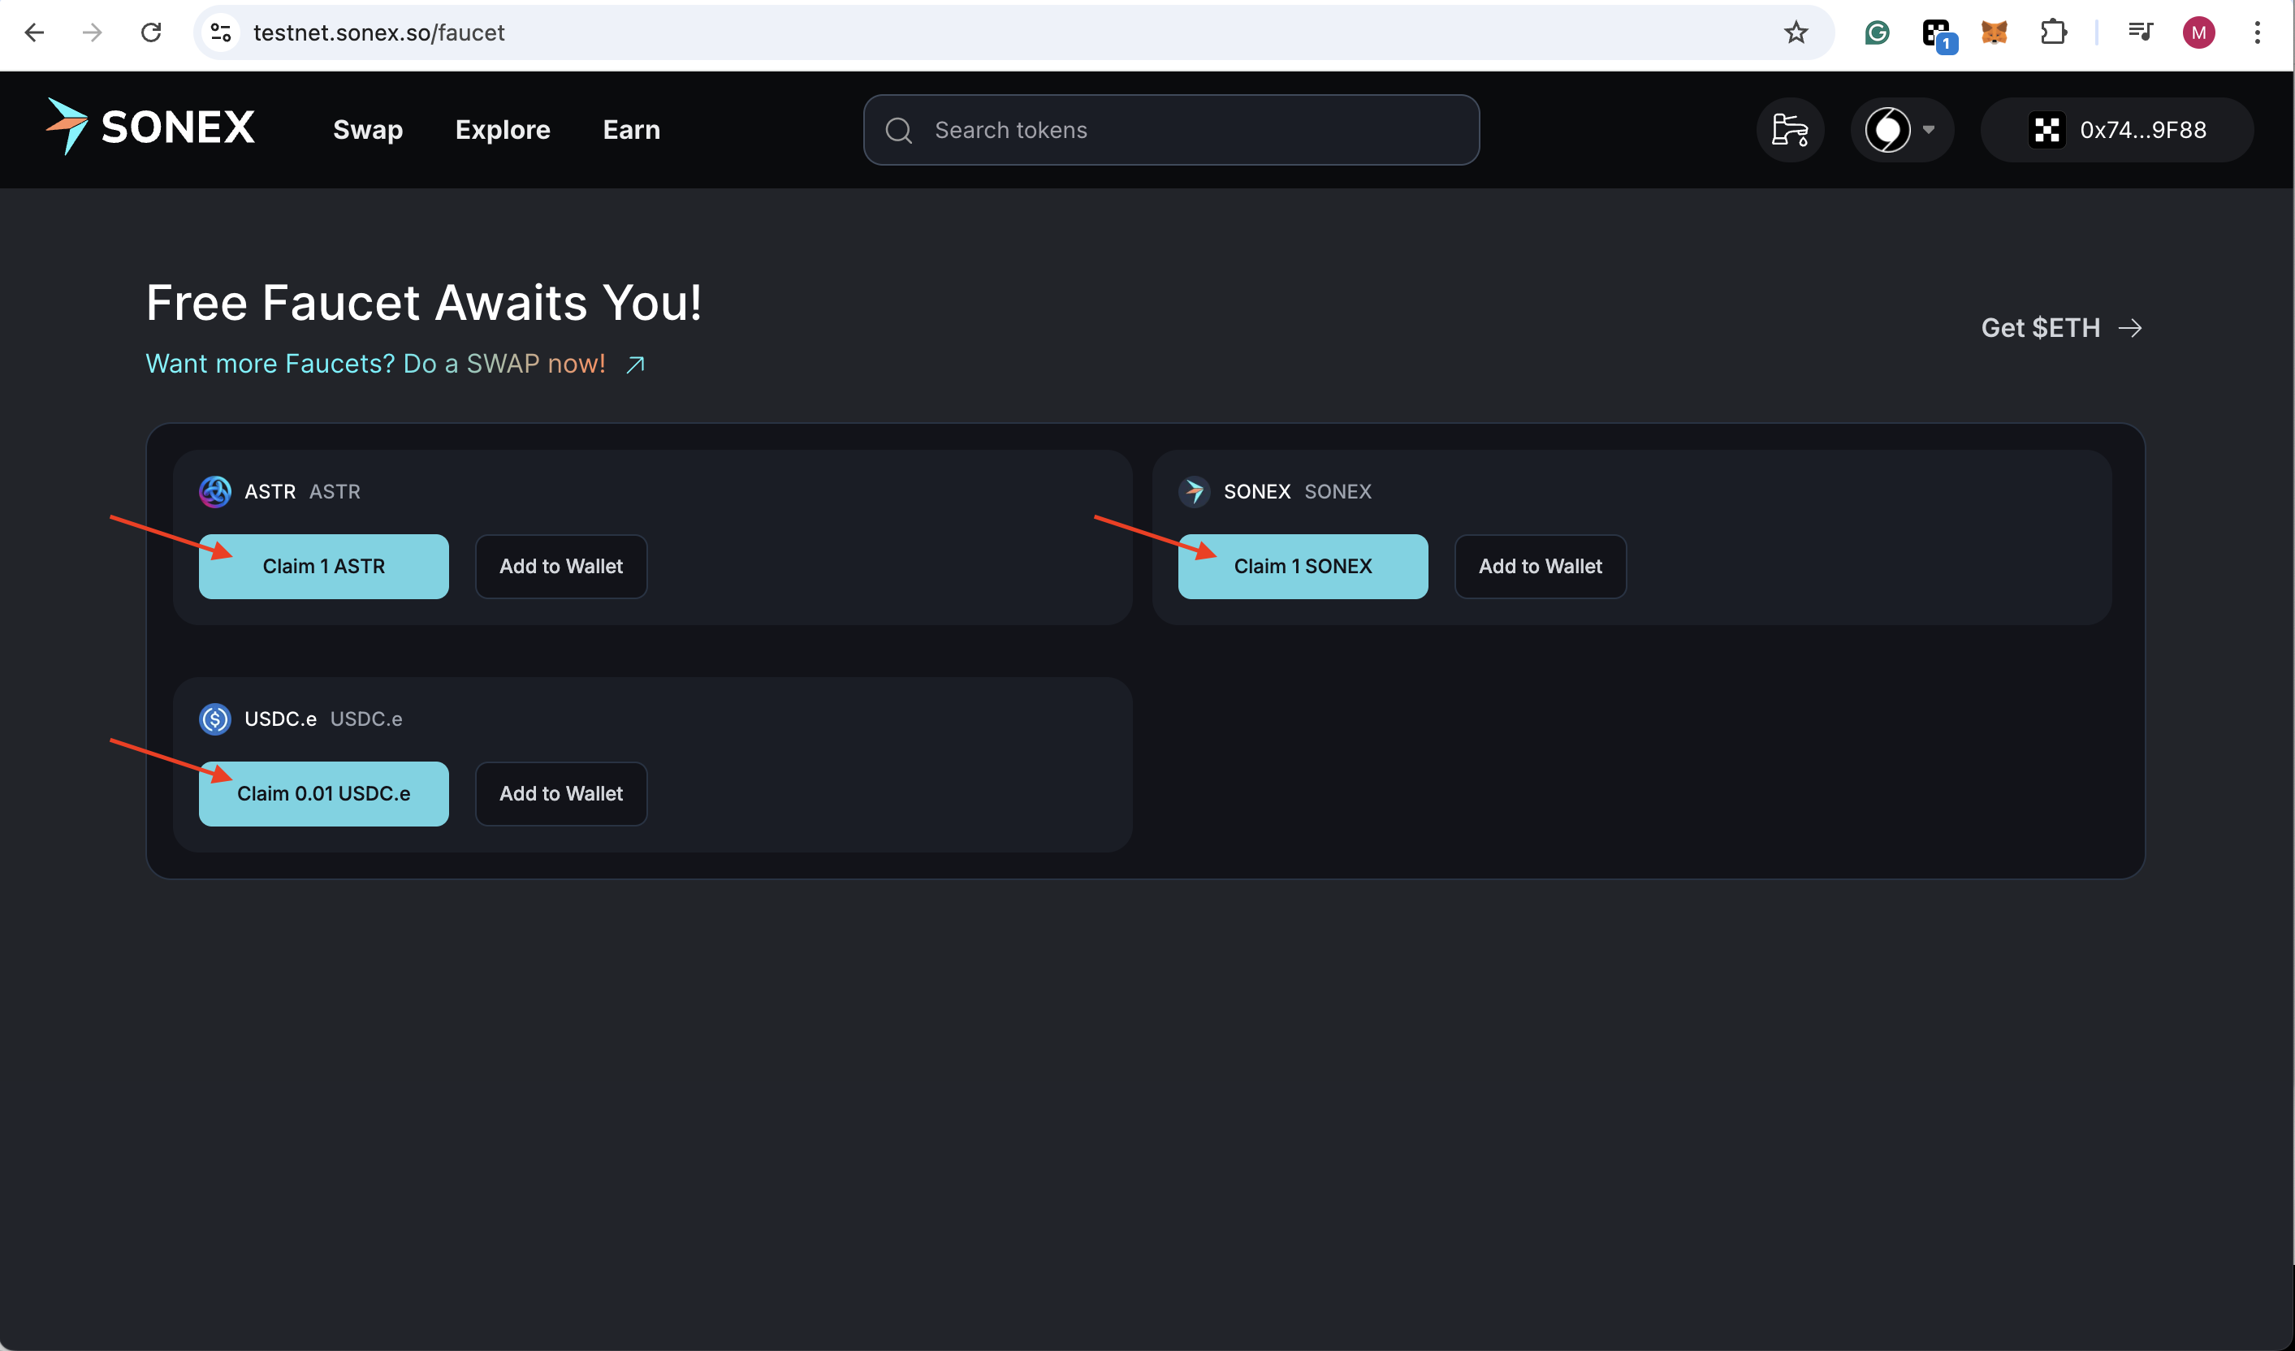Open Chrome three-dot menu
This screenshot has height=1351, width=2295.
pos(2257,32)
